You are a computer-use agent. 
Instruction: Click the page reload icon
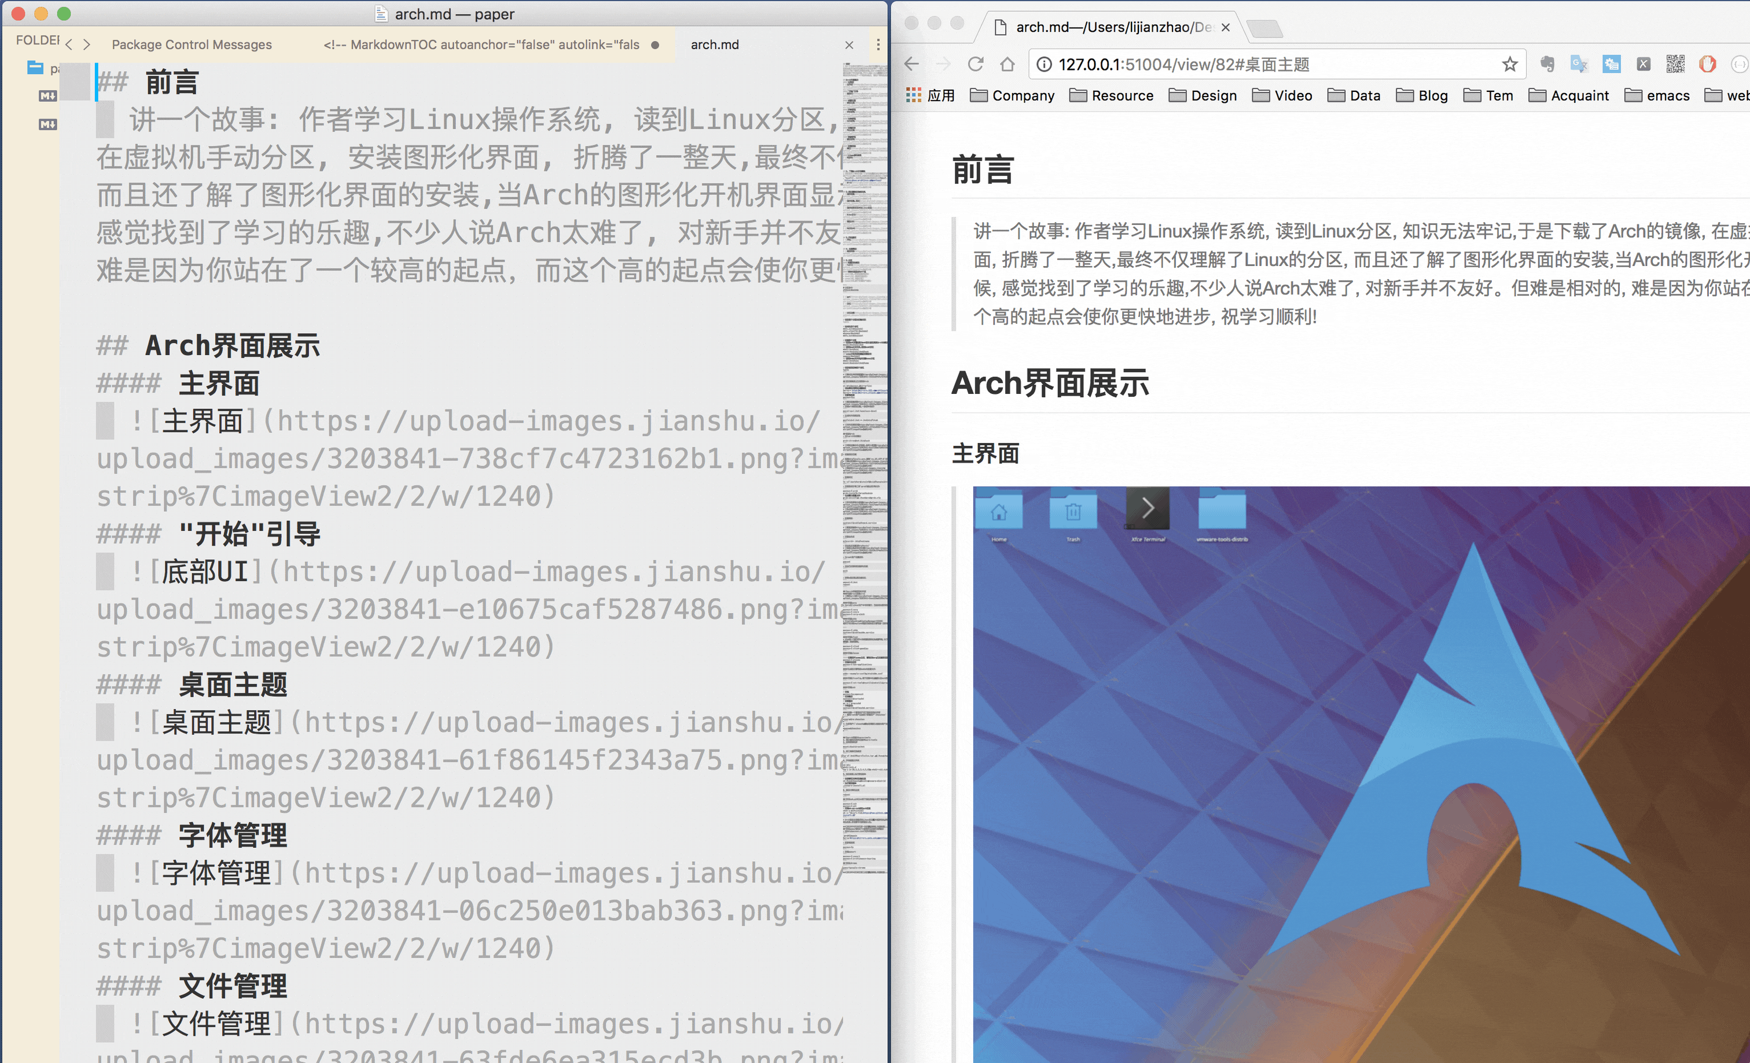975,64
